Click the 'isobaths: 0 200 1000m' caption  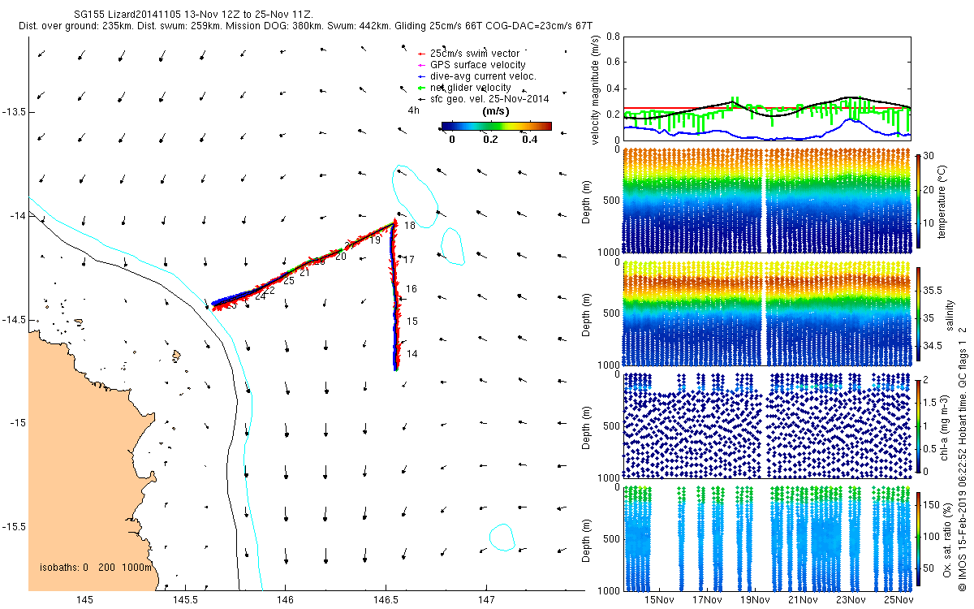click(96, 568)
